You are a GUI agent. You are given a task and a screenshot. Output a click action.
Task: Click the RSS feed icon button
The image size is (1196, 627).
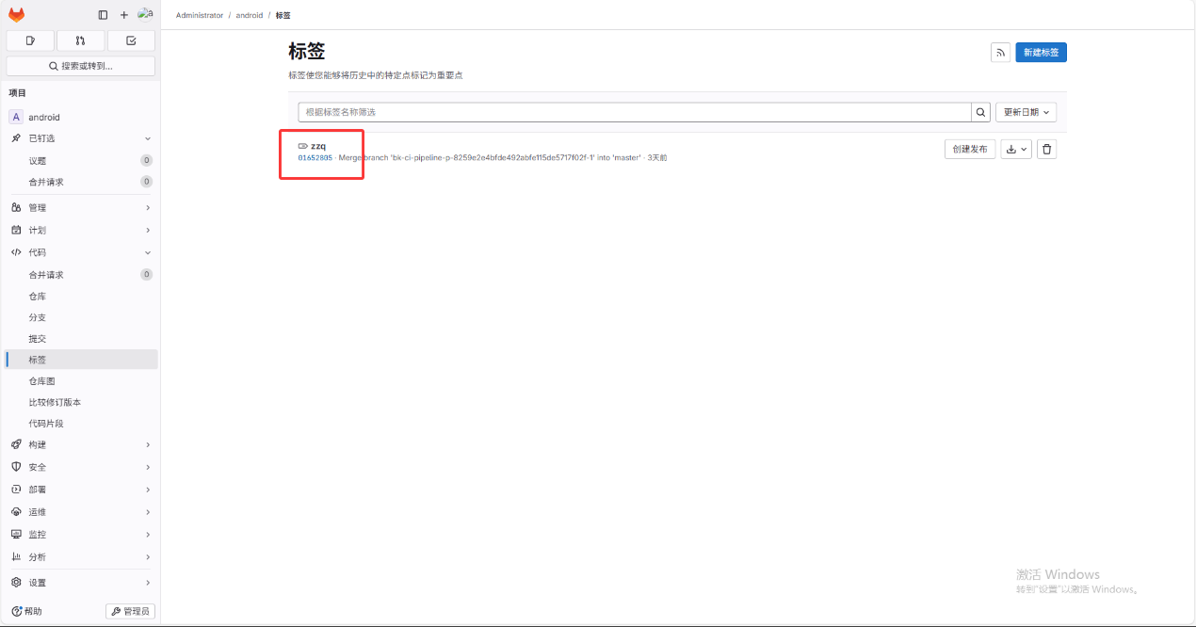tap(1000, 53)
